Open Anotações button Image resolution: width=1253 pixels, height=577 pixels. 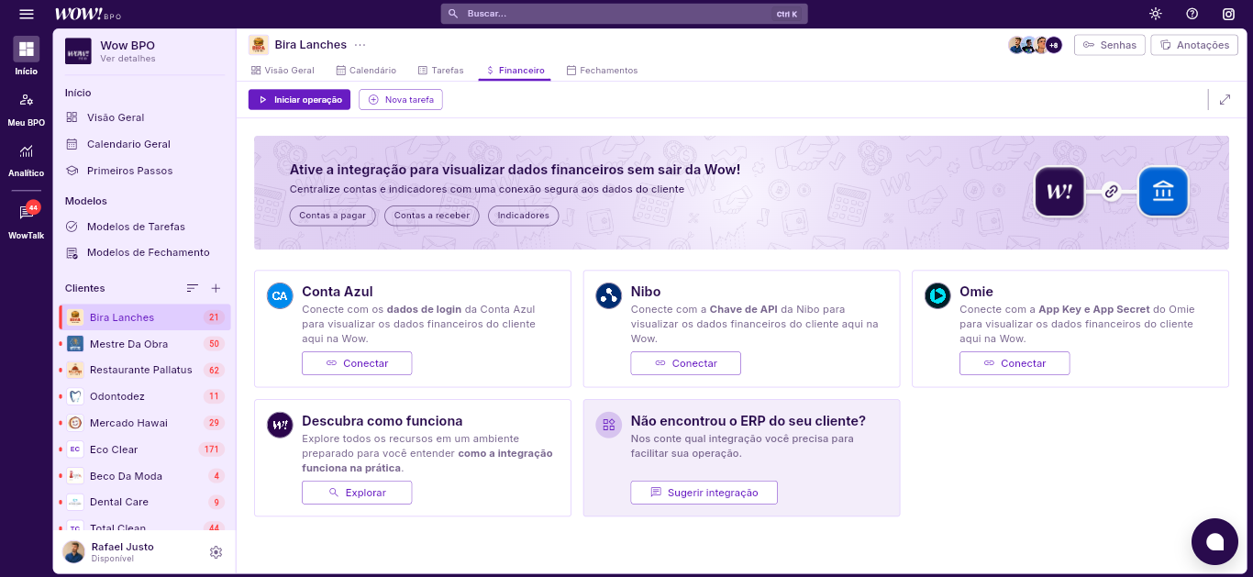pyautogui.click(x=1194, y=45)
